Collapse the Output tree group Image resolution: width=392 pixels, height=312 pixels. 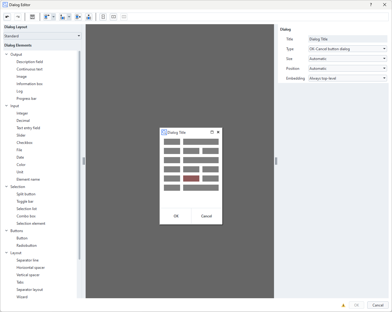6,55
